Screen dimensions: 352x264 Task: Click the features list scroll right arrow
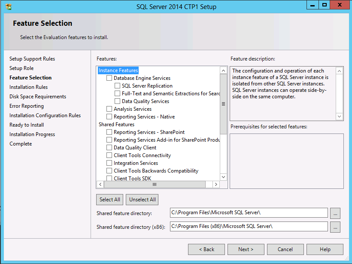coord(216,184)
